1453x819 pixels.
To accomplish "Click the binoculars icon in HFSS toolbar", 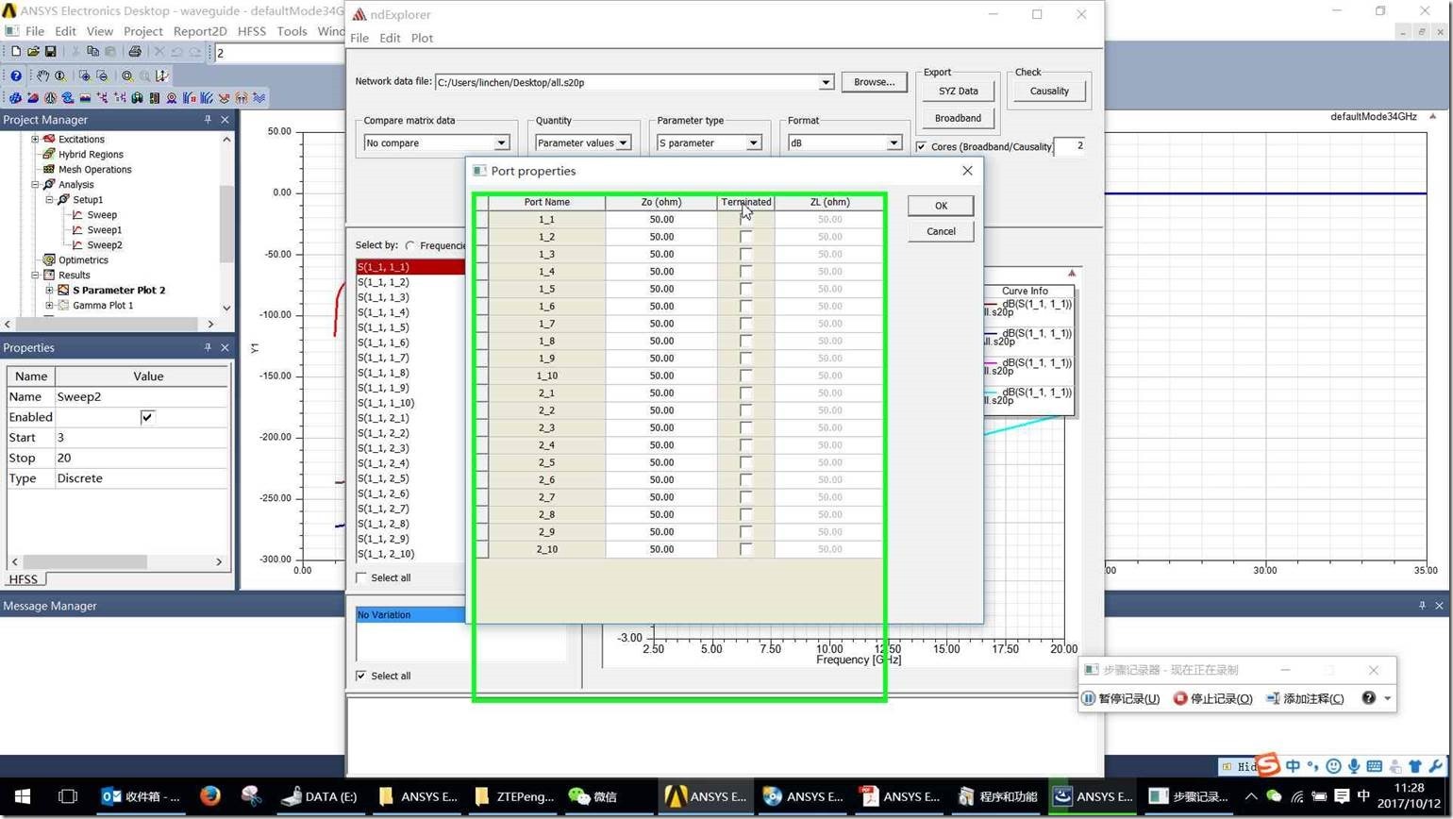I will (137, 98).
